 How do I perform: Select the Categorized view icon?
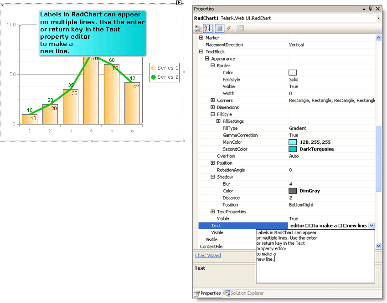[x=198, y=28]
